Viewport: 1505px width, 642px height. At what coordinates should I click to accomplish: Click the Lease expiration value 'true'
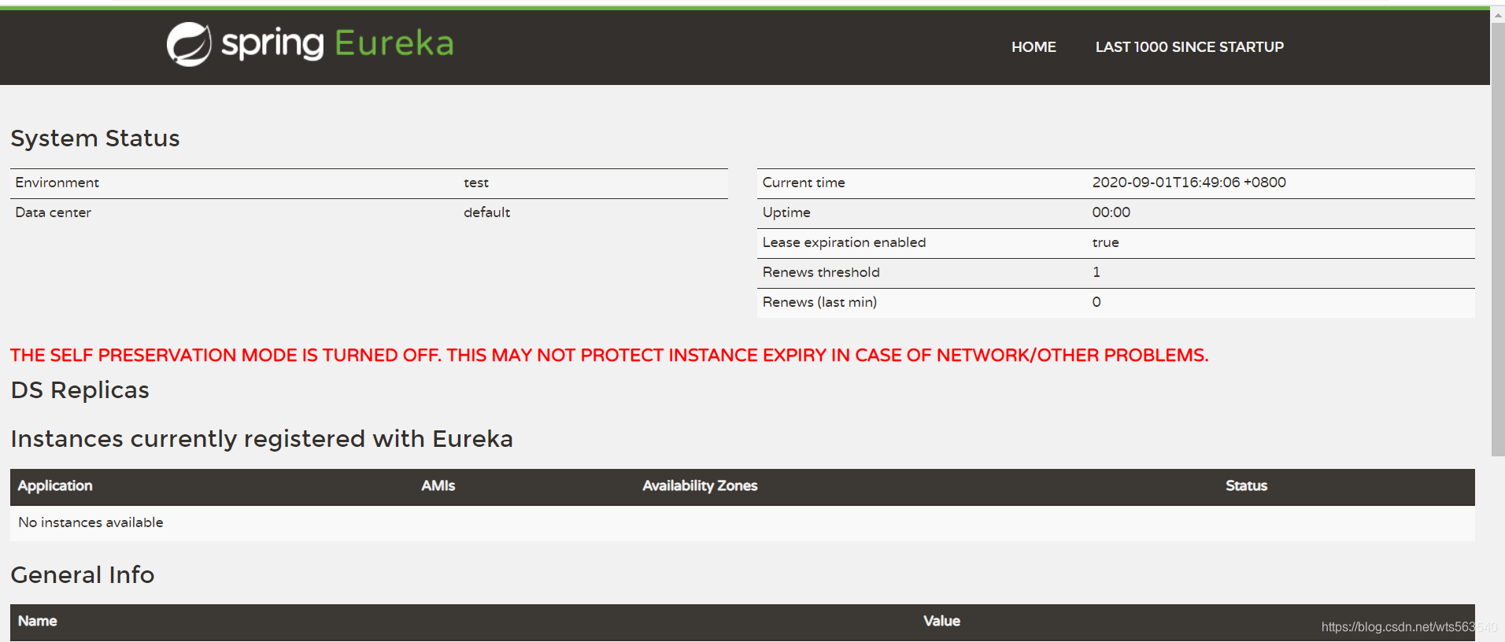(x=1105, y=242)
